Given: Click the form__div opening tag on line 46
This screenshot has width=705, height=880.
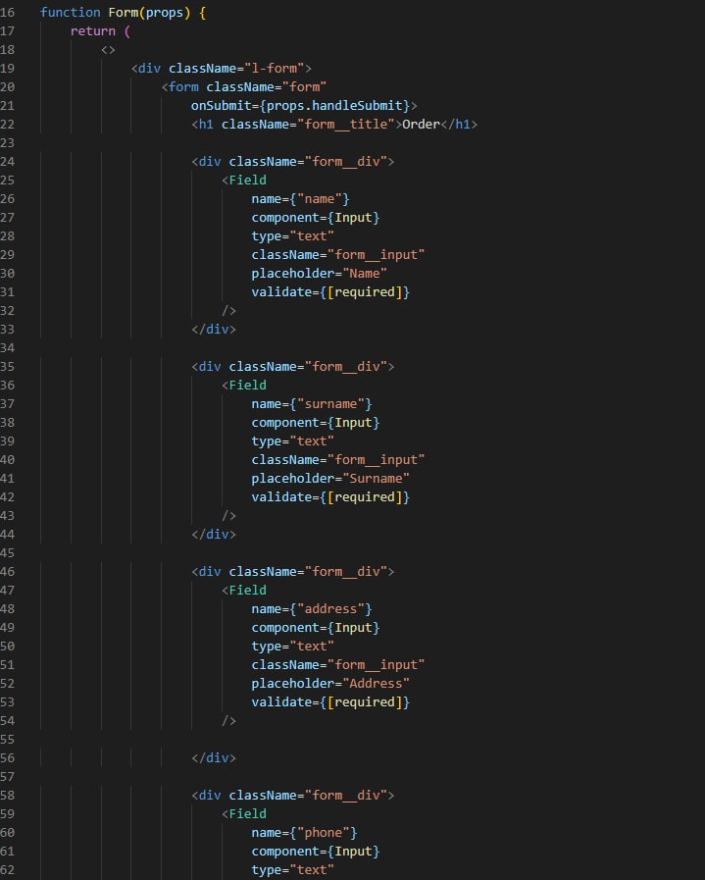Looking at the screenshot, I should 293,571.
